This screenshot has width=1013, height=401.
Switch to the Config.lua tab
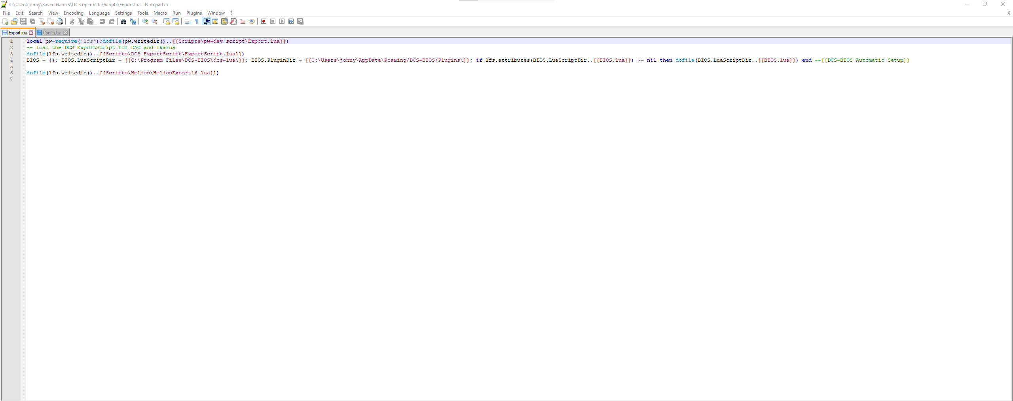click(x=52, y=33)
